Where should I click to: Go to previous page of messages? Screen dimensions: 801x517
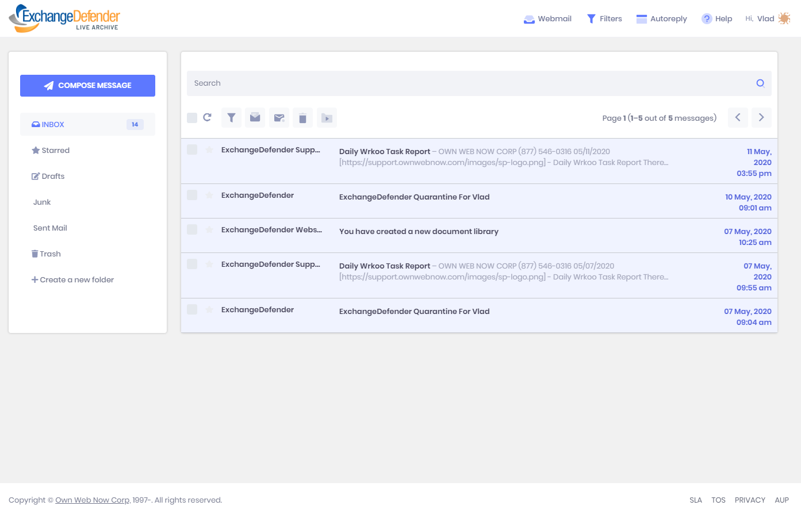pos(738,117)
